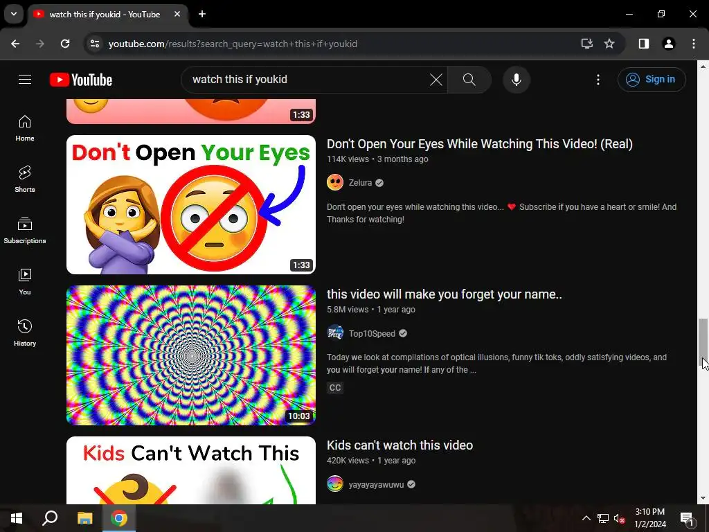Open the notification center icon
This screenshot has height=532, width=709.
(688, 518)
